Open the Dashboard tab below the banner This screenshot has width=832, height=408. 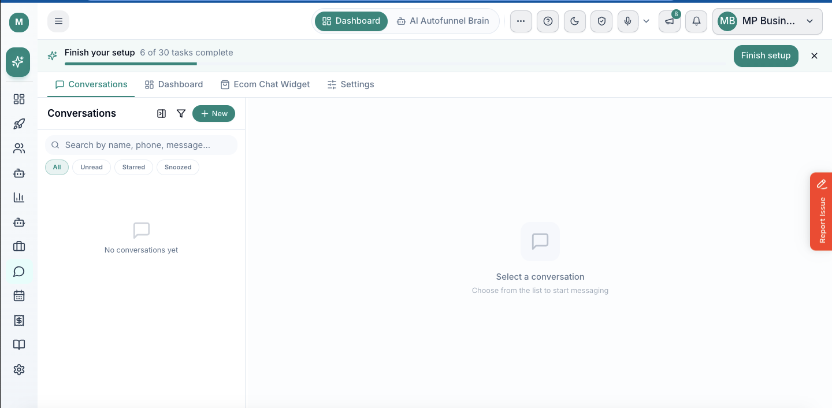[x=174, y=84]
